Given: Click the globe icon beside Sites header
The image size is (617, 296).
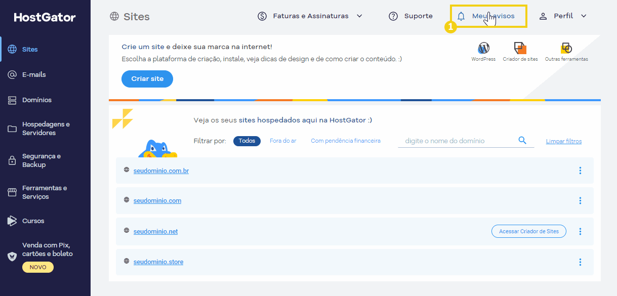Looking at the screenshot, I should pos(114,16).
